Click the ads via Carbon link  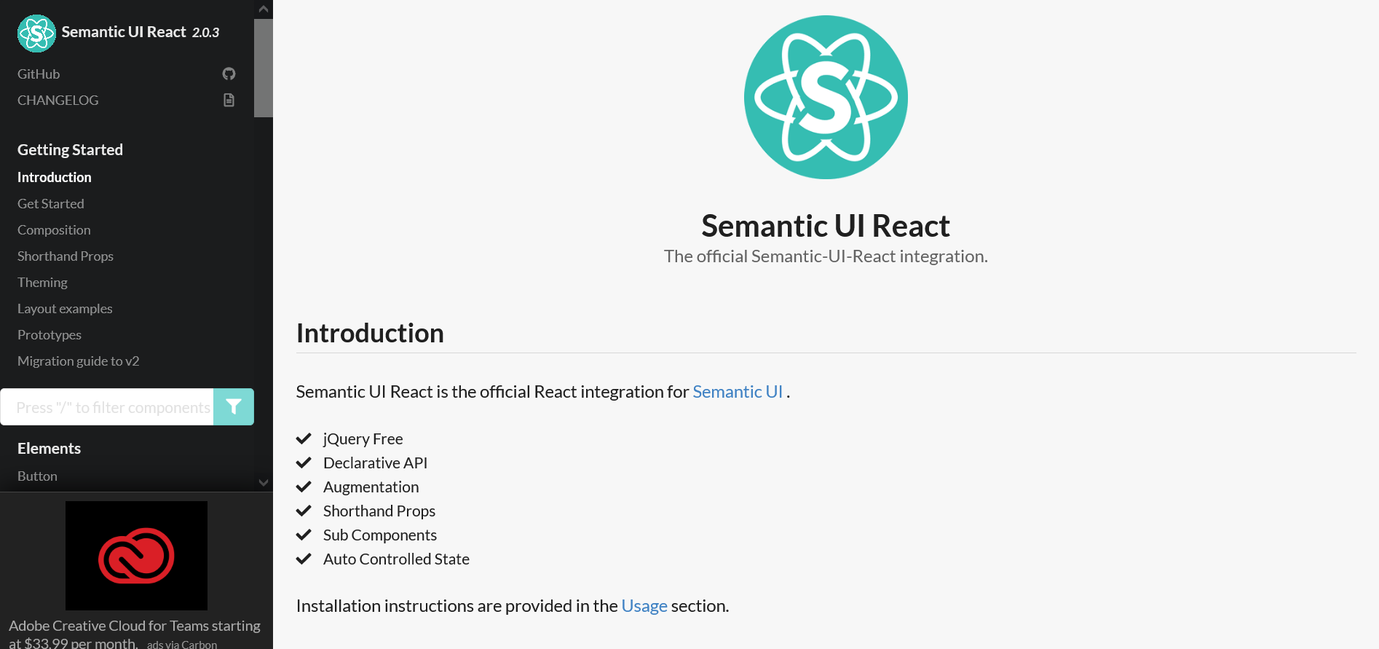click(x=181, y=644)
